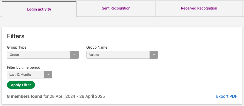
Task: Expand the time period dropdown arrow
Action: coord(48,75)
